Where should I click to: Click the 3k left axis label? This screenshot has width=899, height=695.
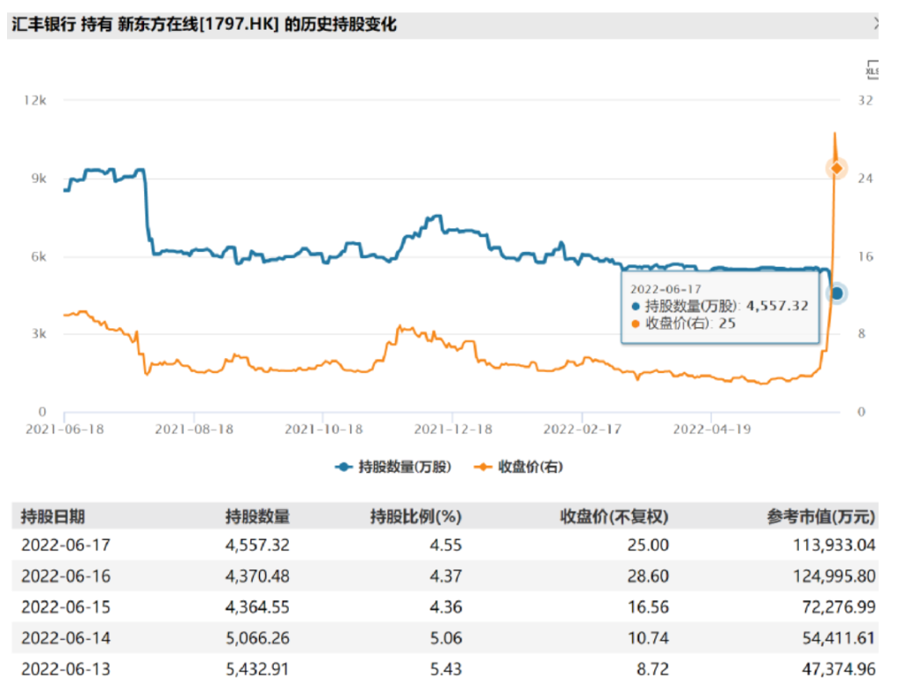[x=39, y=333]
